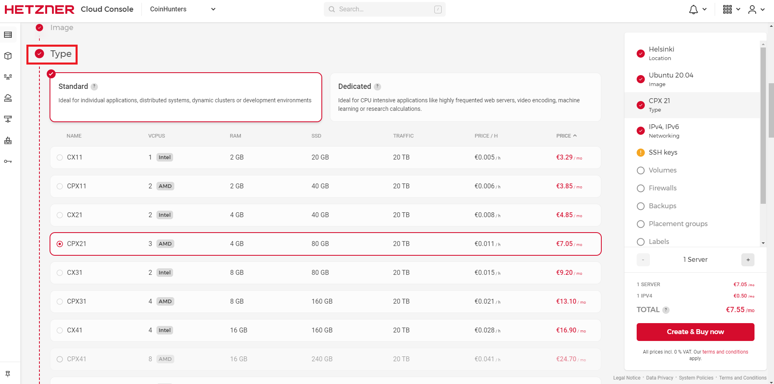The width and height of the screenshot is (774, 384).
Task: Jump to SSH keys step
Action: click(692, 153)
